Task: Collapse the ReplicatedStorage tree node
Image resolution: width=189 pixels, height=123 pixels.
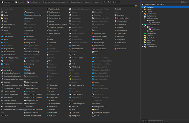Action: [142, 18]
